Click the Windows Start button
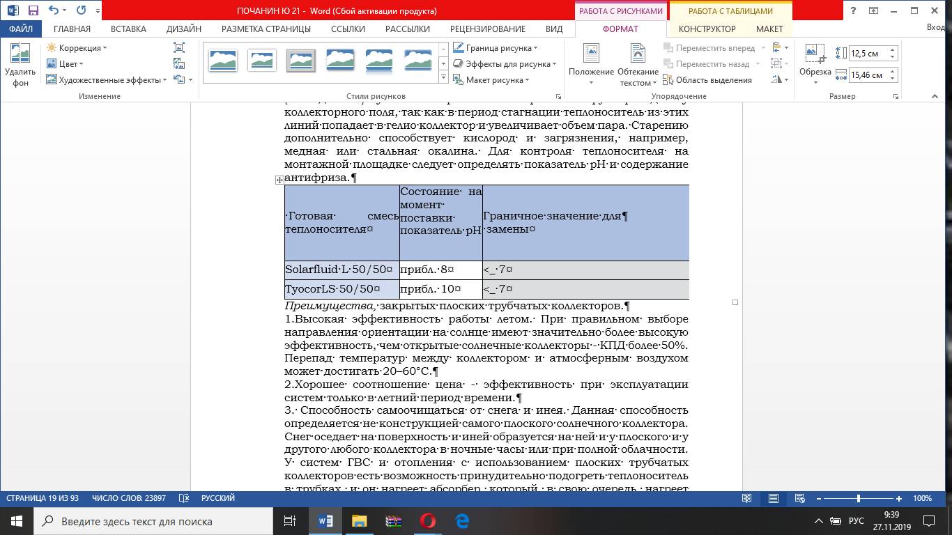The width and height of the screenshot is (952, 535). click(x=17, y=521)
